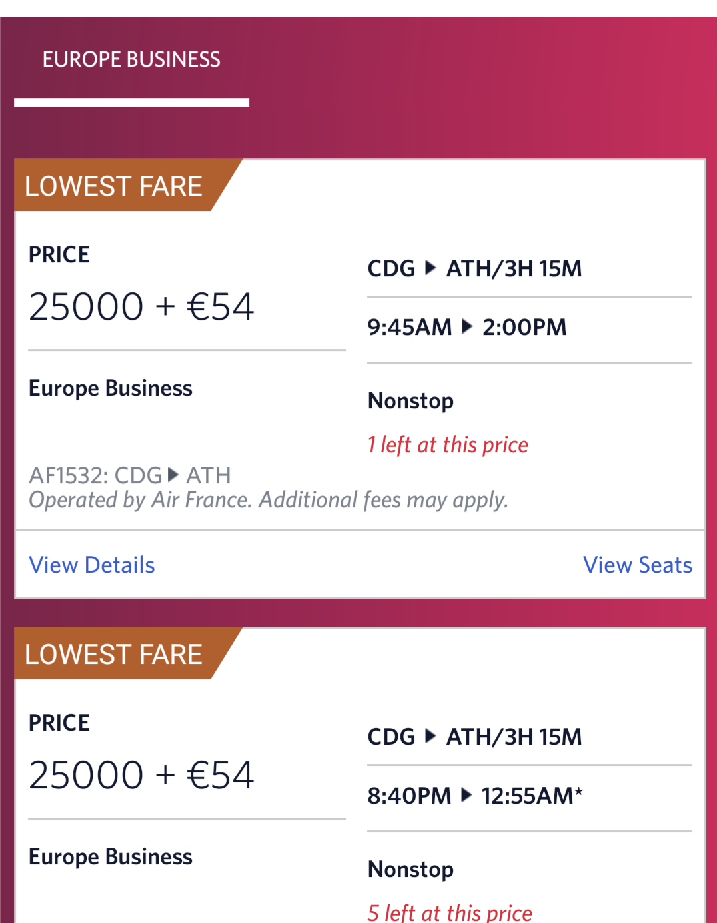Screen dimensions: 717x923
Task: Click the arrow between 9:45AM and 2:00PM
Action: [467, 327]
